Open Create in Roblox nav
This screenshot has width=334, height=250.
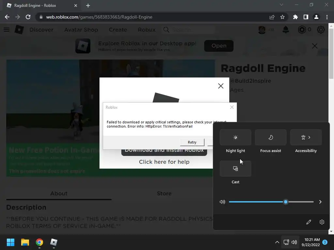click(118, 30)
